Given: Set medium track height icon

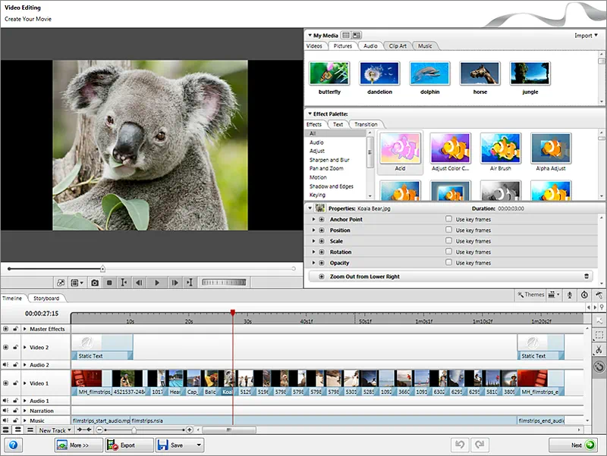Looking at the screenshot, I should pos(17,429).
